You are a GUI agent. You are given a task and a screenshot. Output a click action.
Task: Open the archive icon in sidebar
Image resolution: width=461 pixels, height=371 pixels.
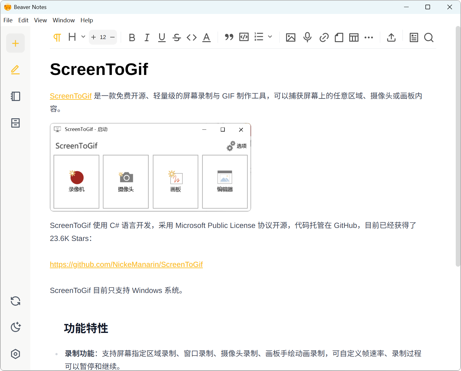(15, 123)
